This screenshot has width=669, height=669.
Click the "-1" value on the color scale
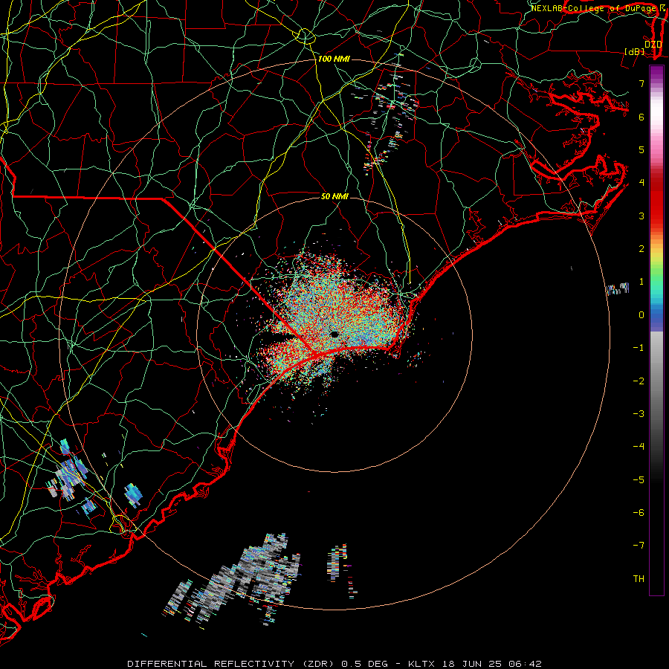point(639,348)
